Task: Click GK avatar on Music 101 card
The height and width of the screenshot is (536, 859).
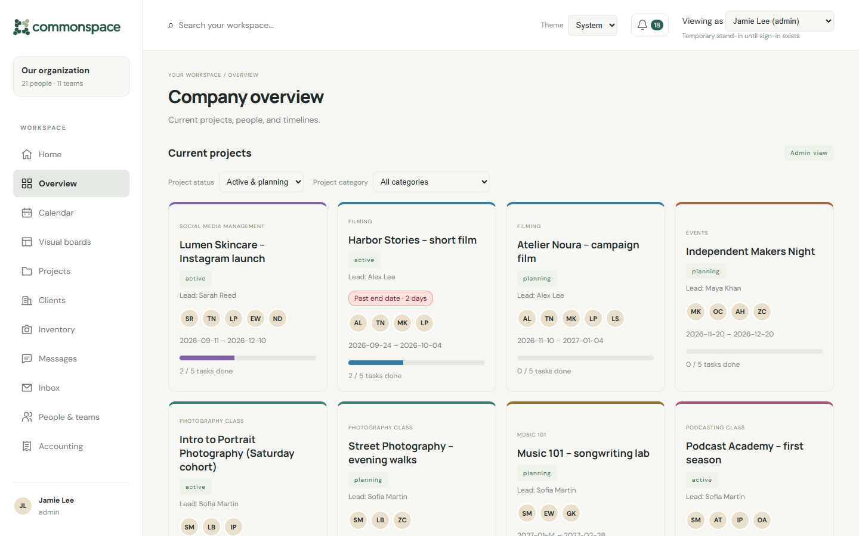Action: point(571,513)
